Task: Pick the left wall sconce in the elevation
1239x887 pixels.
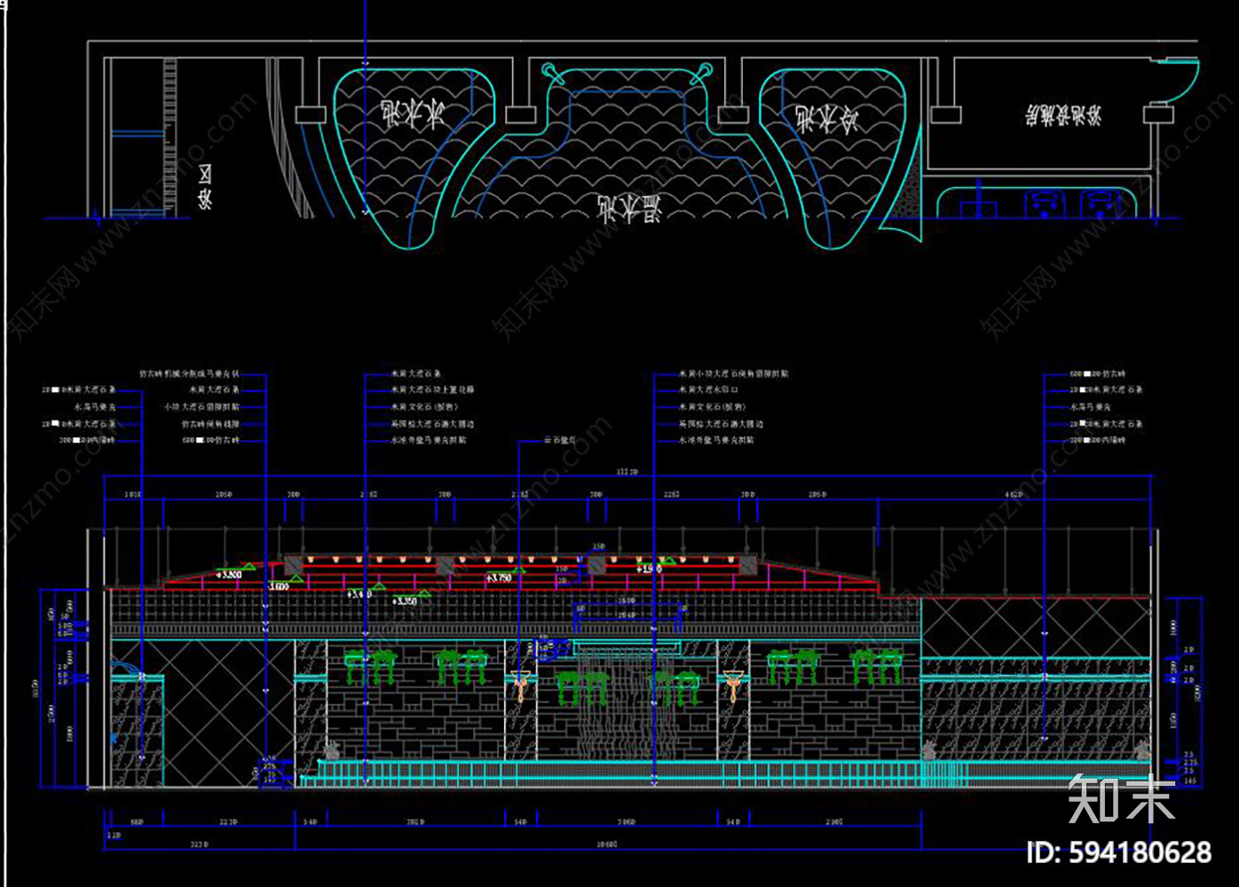Action: (x=521, y=686)
